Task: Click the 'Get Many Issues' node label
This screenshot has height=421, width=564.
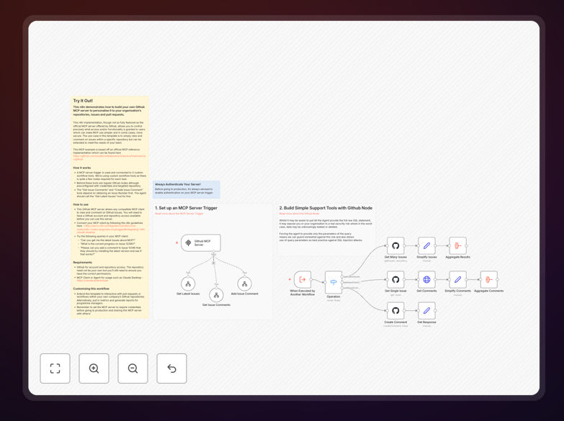Action: pyautogui.click(x=395, y=257)
